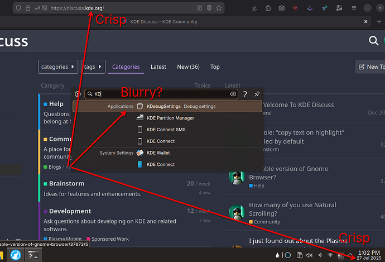385x262 pixels.
Task: Expand the tags dropdown filter
Action: [x=93, y=67]
